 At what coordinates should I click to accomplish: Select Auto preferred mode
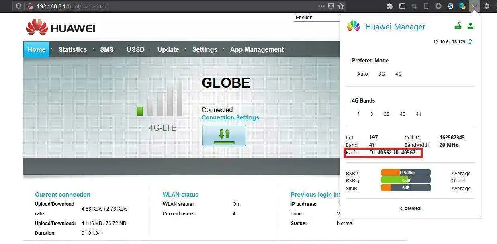tap(362, 74)
